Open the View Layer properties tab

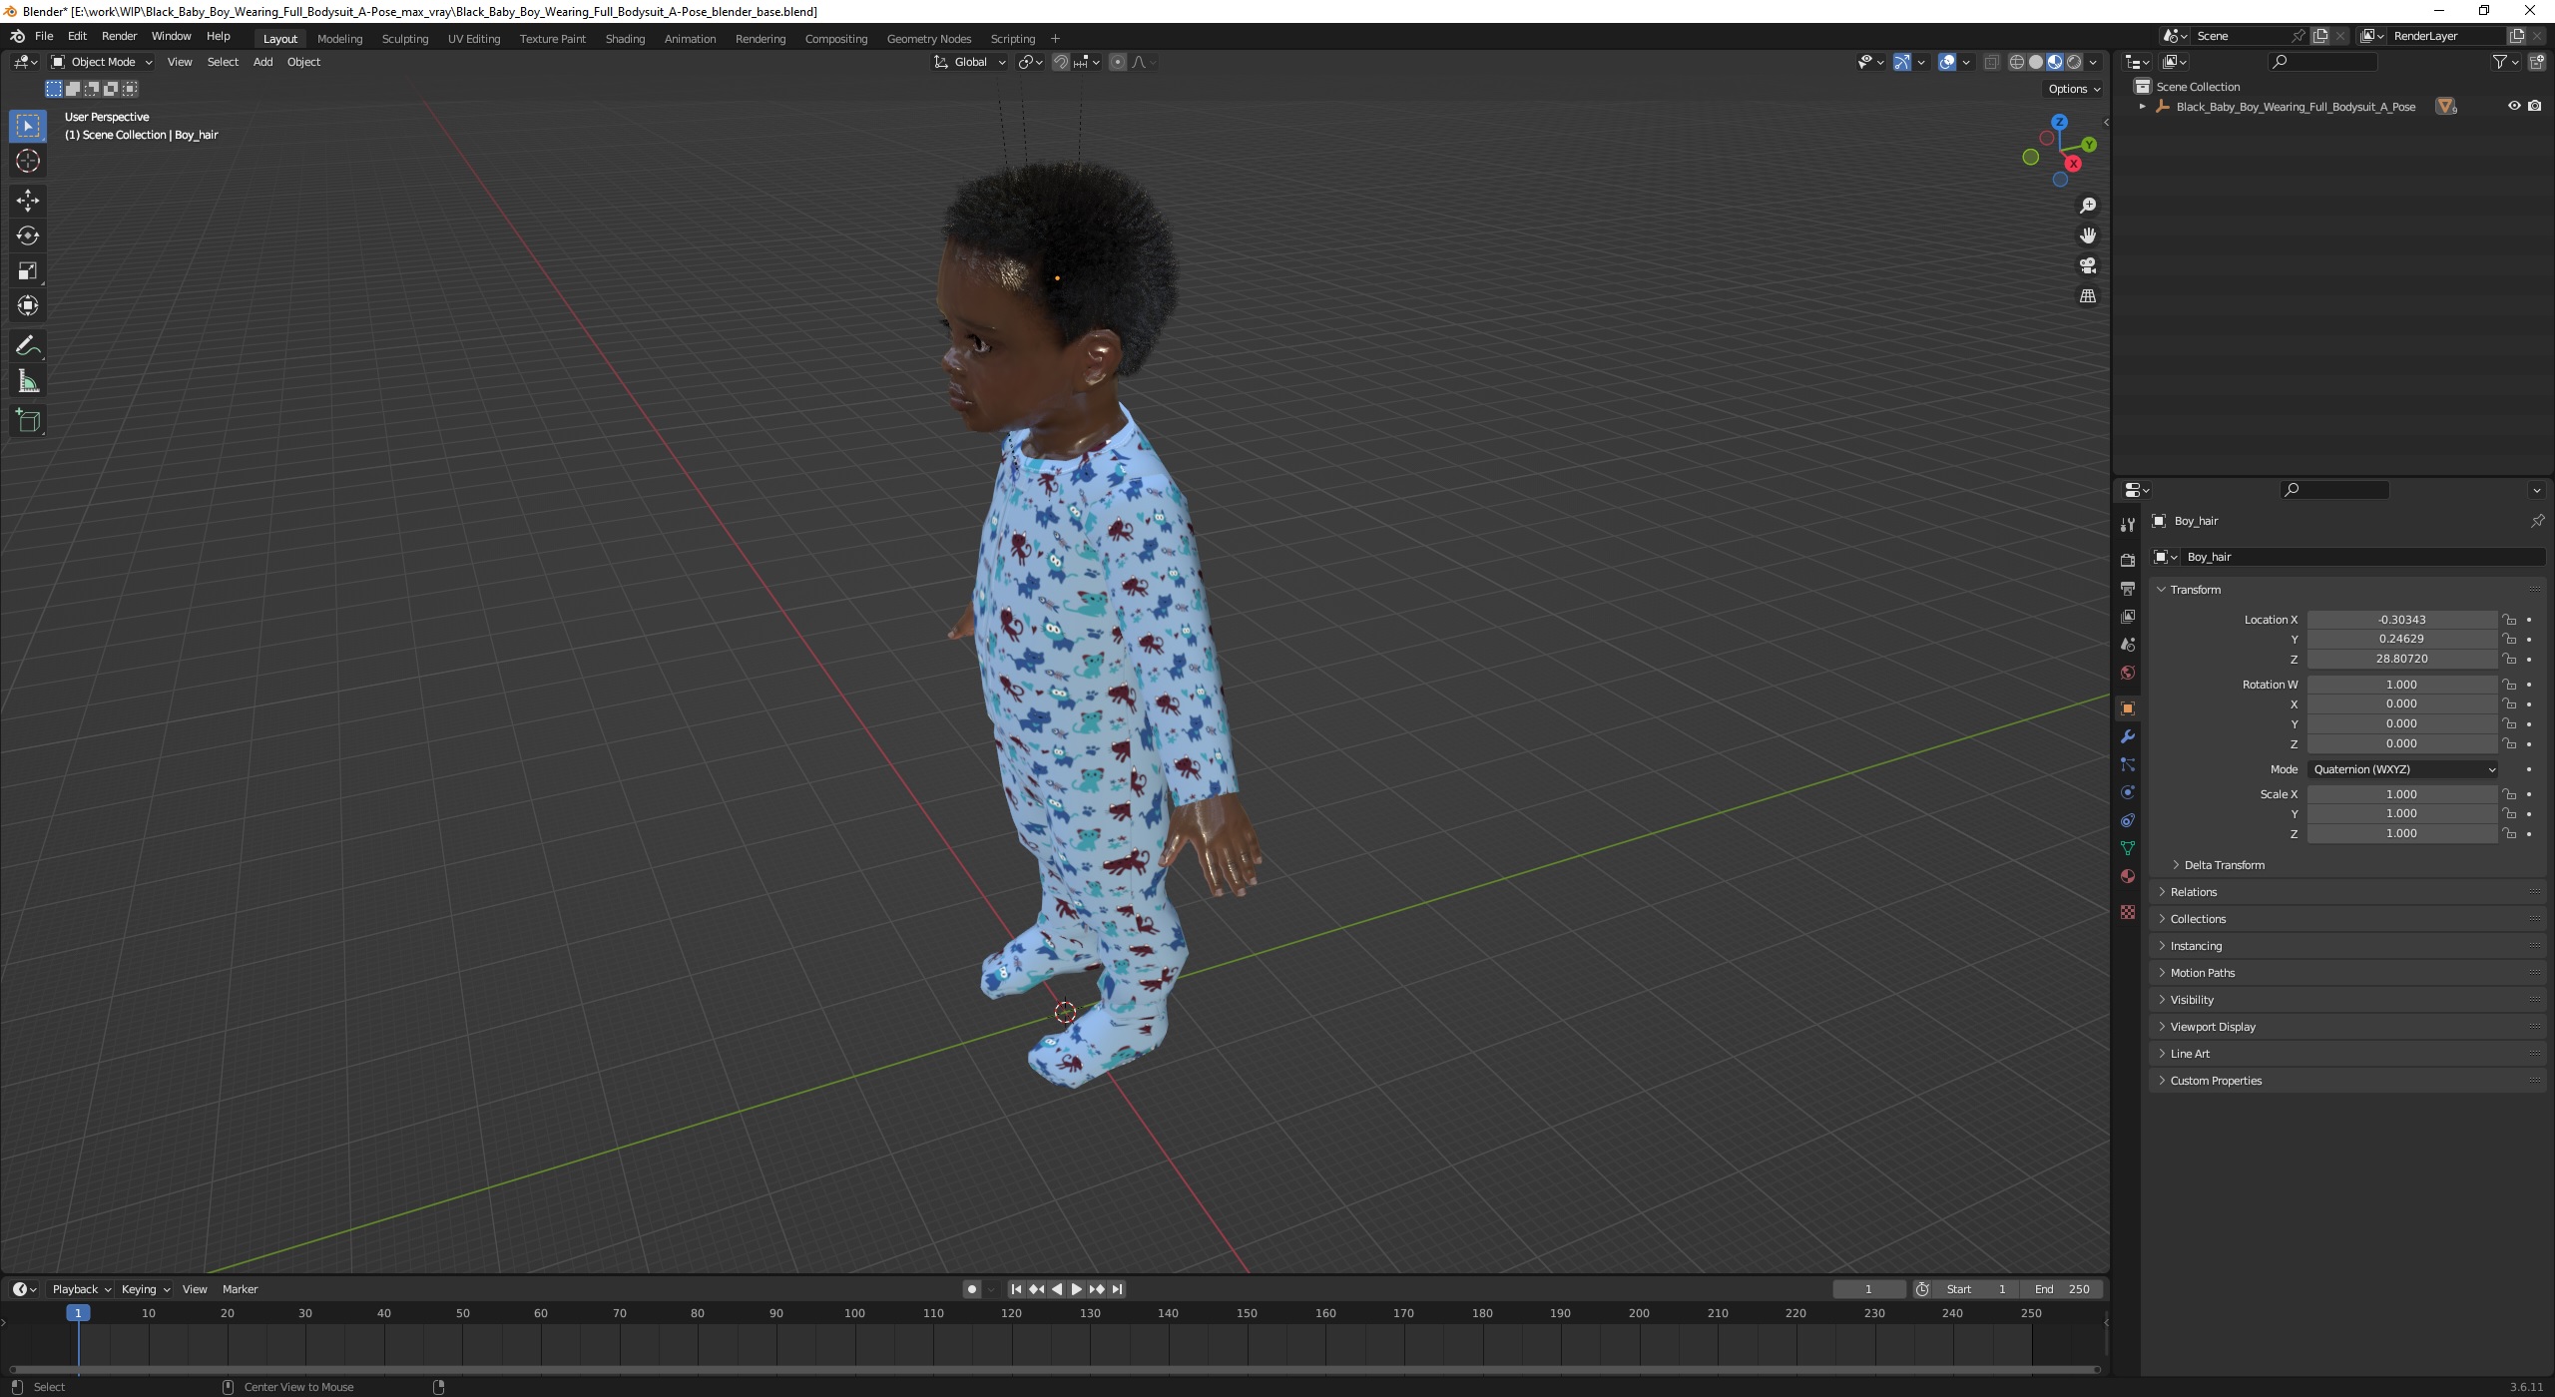pos(2127,616)
